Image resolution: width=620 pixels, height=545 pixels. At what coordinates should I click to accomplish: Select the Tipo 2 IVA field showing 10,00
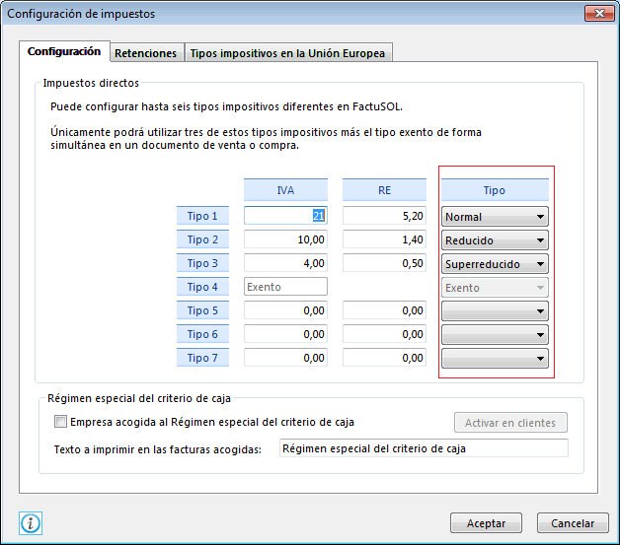(285, 239)
